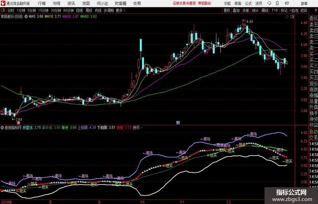The height and width of the screenshot is (204, 318).
Task: Click the 自动 label in the side panel
Action: tap(313, 132)
